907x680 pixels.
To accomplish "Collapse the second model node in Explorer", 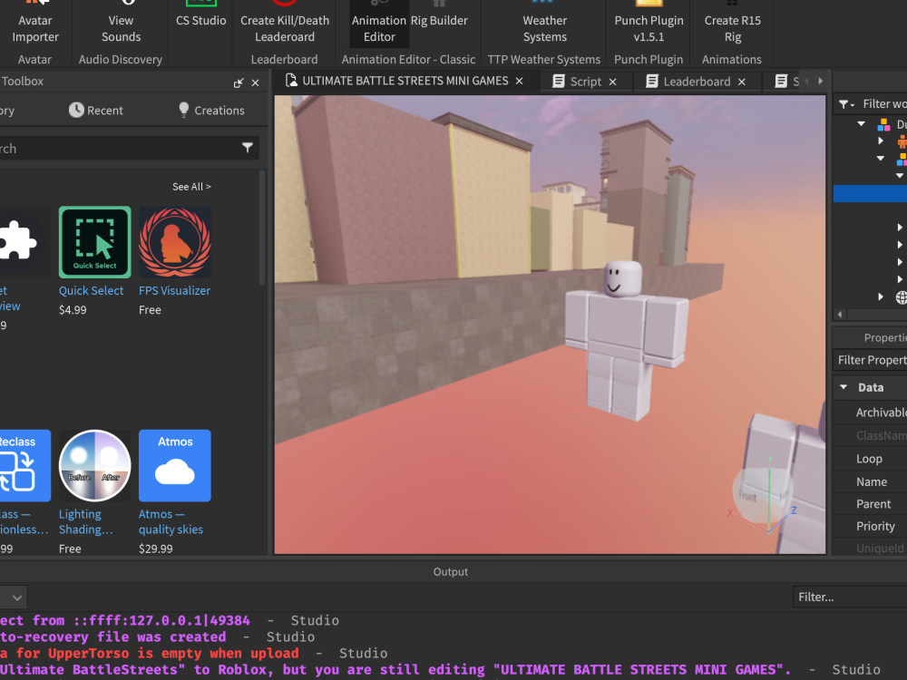I will [881, 158].
